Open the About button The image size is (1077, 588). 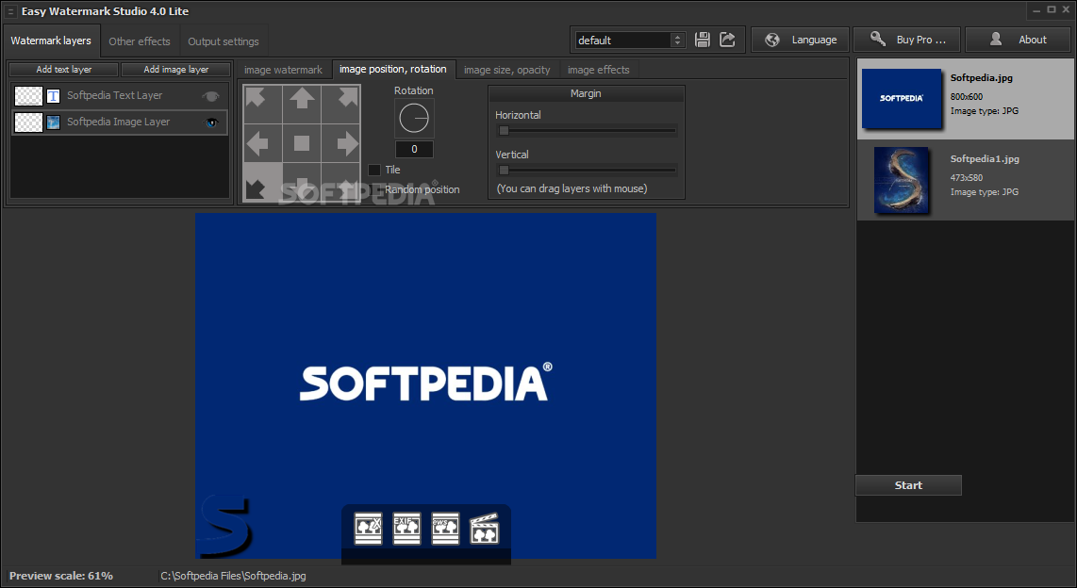[x=1018, y=40]
